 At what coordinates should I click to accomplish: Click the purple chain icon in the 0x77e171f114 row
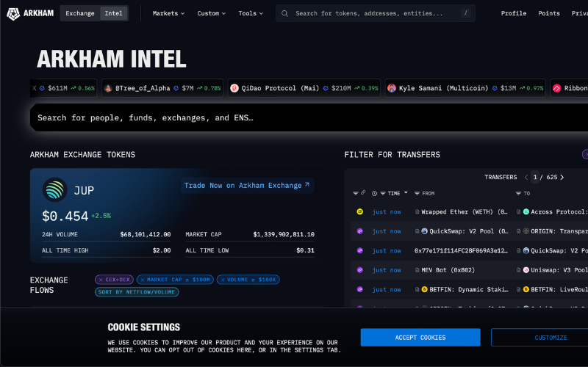point(359,250)
